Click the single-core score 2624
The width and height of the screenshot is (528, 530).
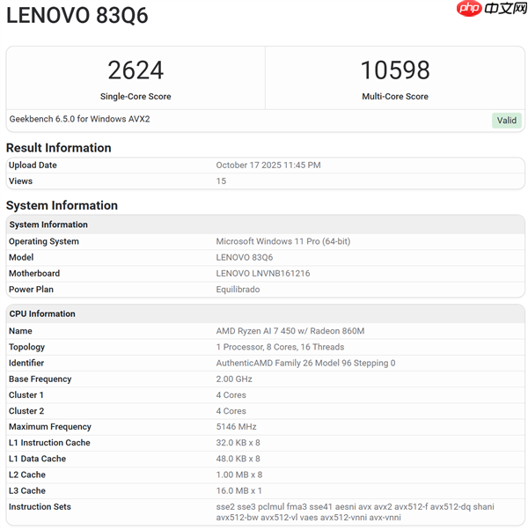pyautogui.click(x=136, y=70)
